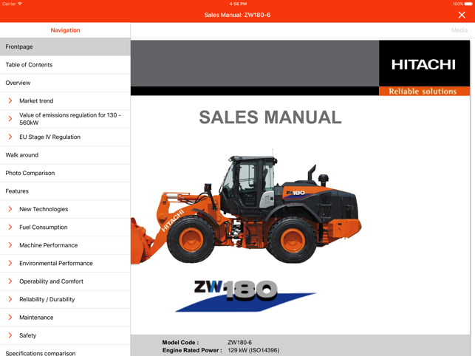Click Environmental Performance label
The width and height of the screenshot is (475, 356).
point(56,263)
